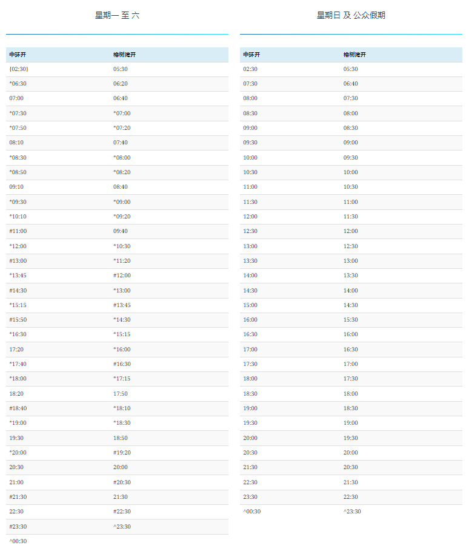Viewport: 466px width, 548px height.
Task: Click the 星期一 至 六 heading
Action: tap(117, 15)
